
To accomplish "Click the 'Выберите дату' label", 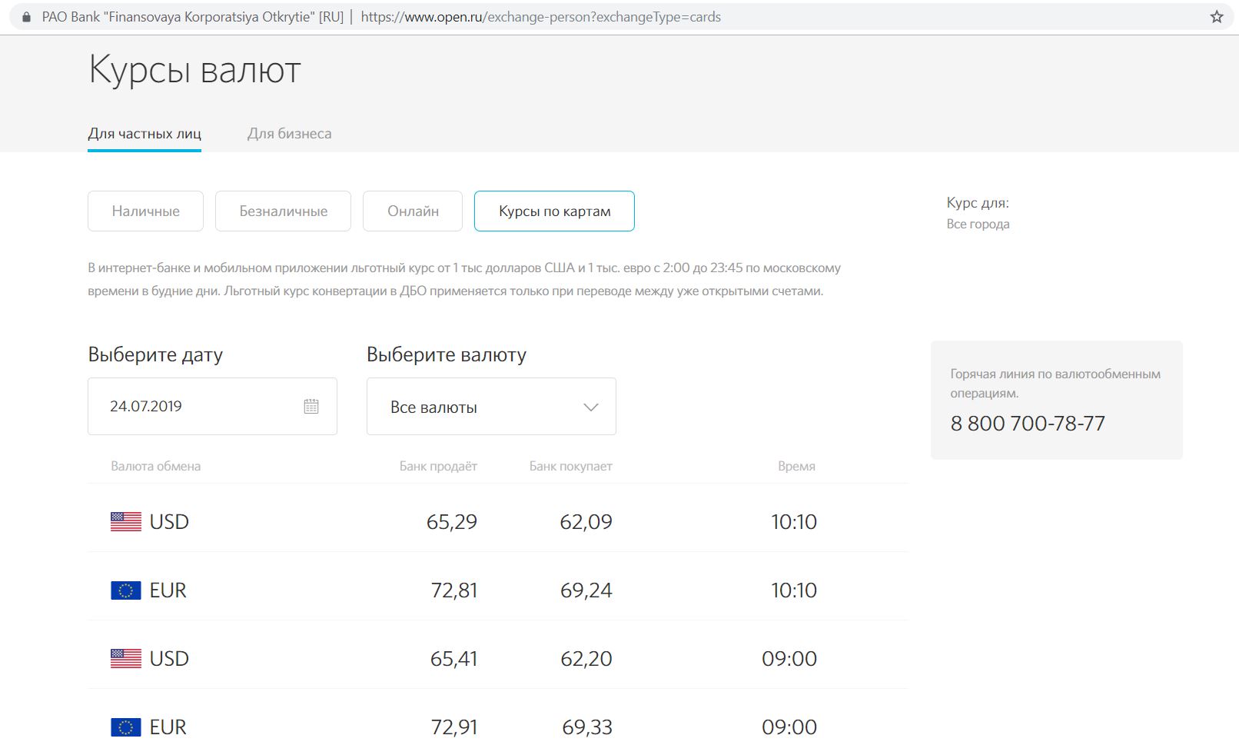I will 155,354.
